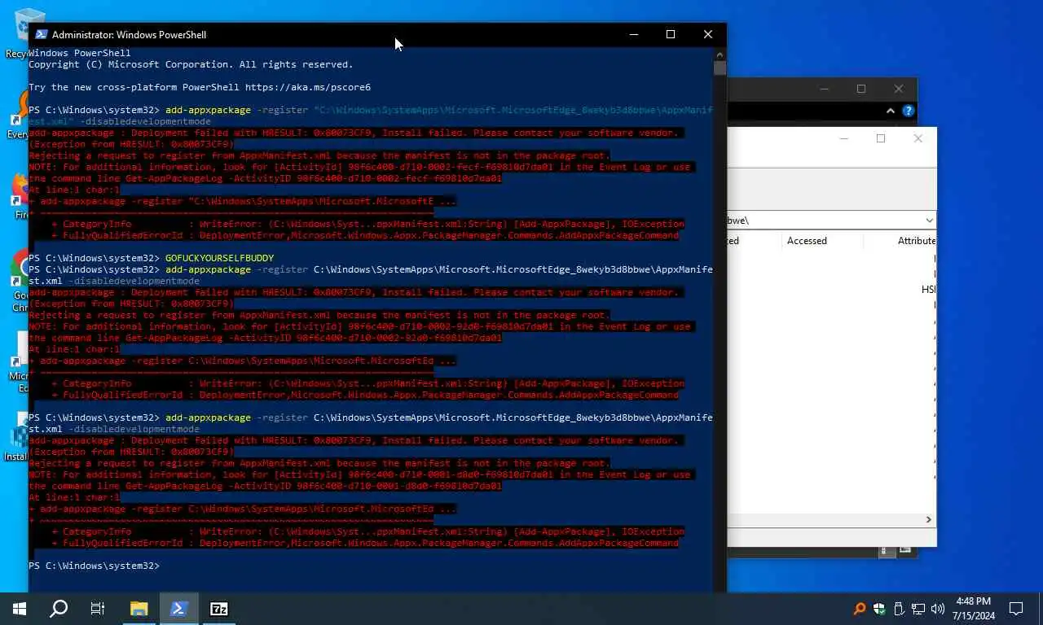Click the right arrow of 7-Zip horizontal scrollbar
Screen dimensions: 1043x625
coord(928,519)
